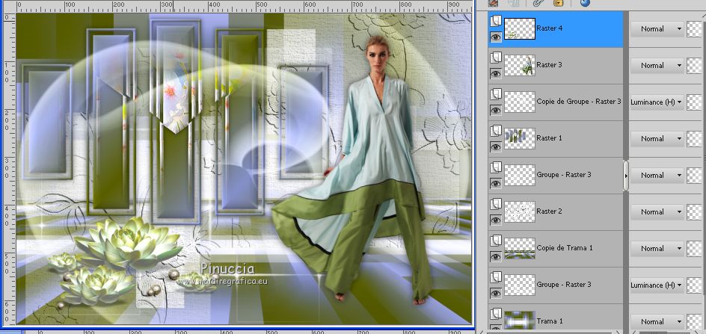Click layer type icon of Normal-mode Groupe - Raster 3
This screenshot has width=706, height=334.
click(496, 167)
